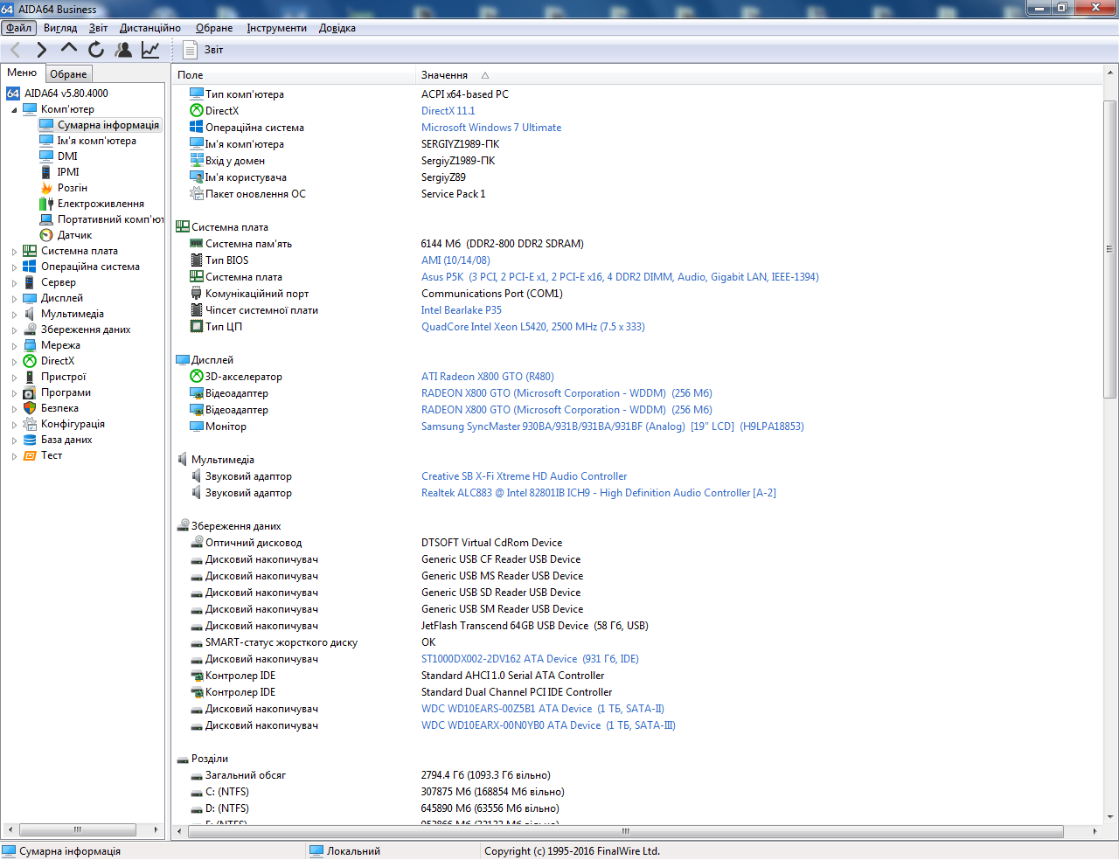Select the Електроживлення battery icon
Image resolution: width=1119 pixels, height=860 pixels.
tap(46, 204)
